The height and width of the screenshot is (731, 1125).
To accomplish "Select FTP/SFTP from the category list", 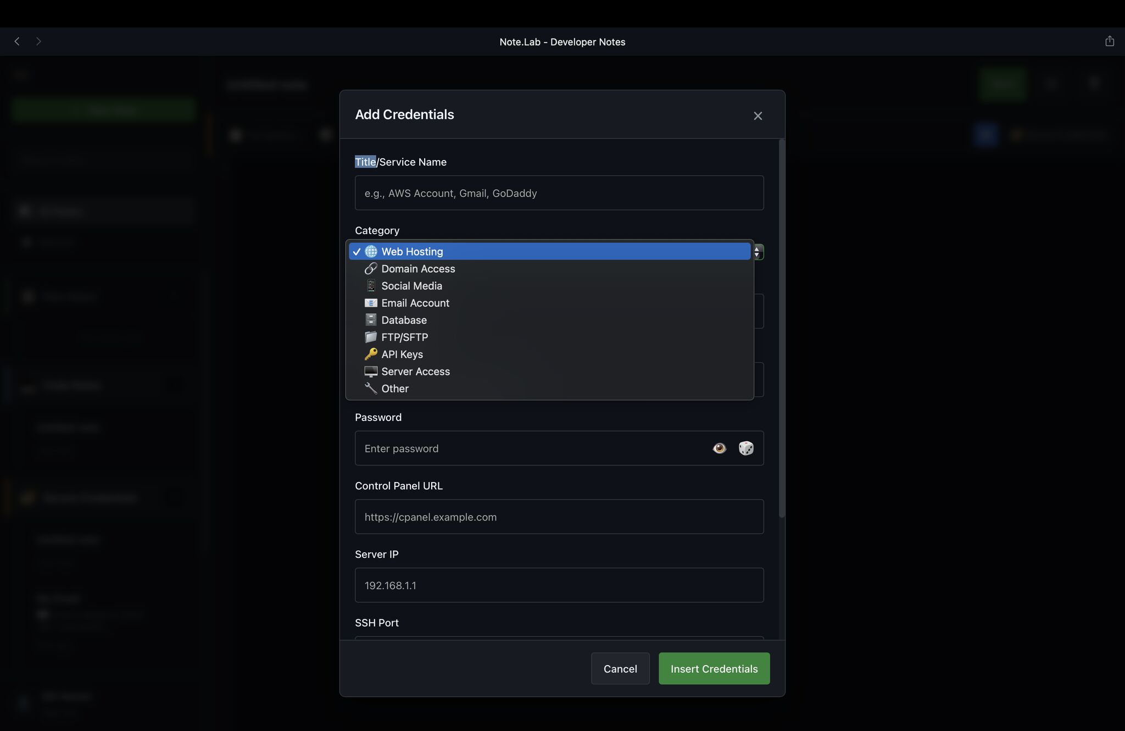I will (x=405, y=337).
